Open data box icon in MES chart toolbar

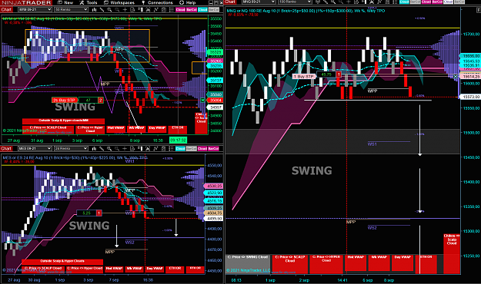(132, 148)
